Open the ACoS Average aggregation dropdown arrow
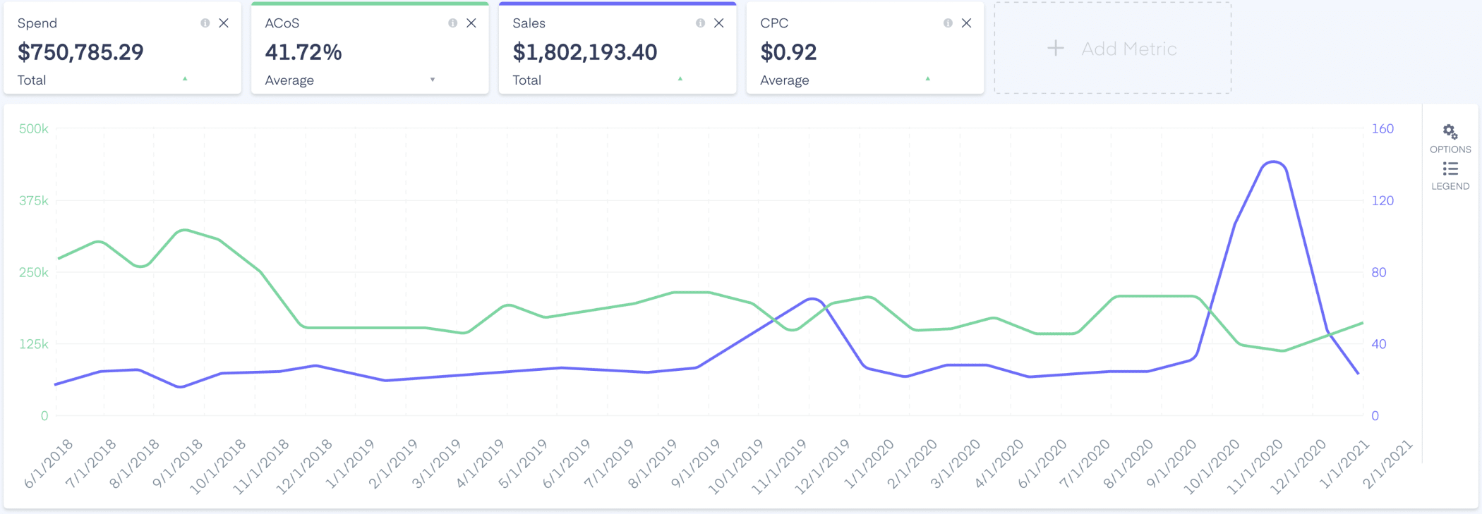This screenshot has width=1482, height=514. 433,80
